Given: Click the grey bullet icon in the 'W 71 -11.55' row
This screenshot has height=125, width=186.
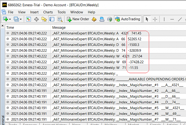Looking at the screenshot, I should tap(8, 67).
